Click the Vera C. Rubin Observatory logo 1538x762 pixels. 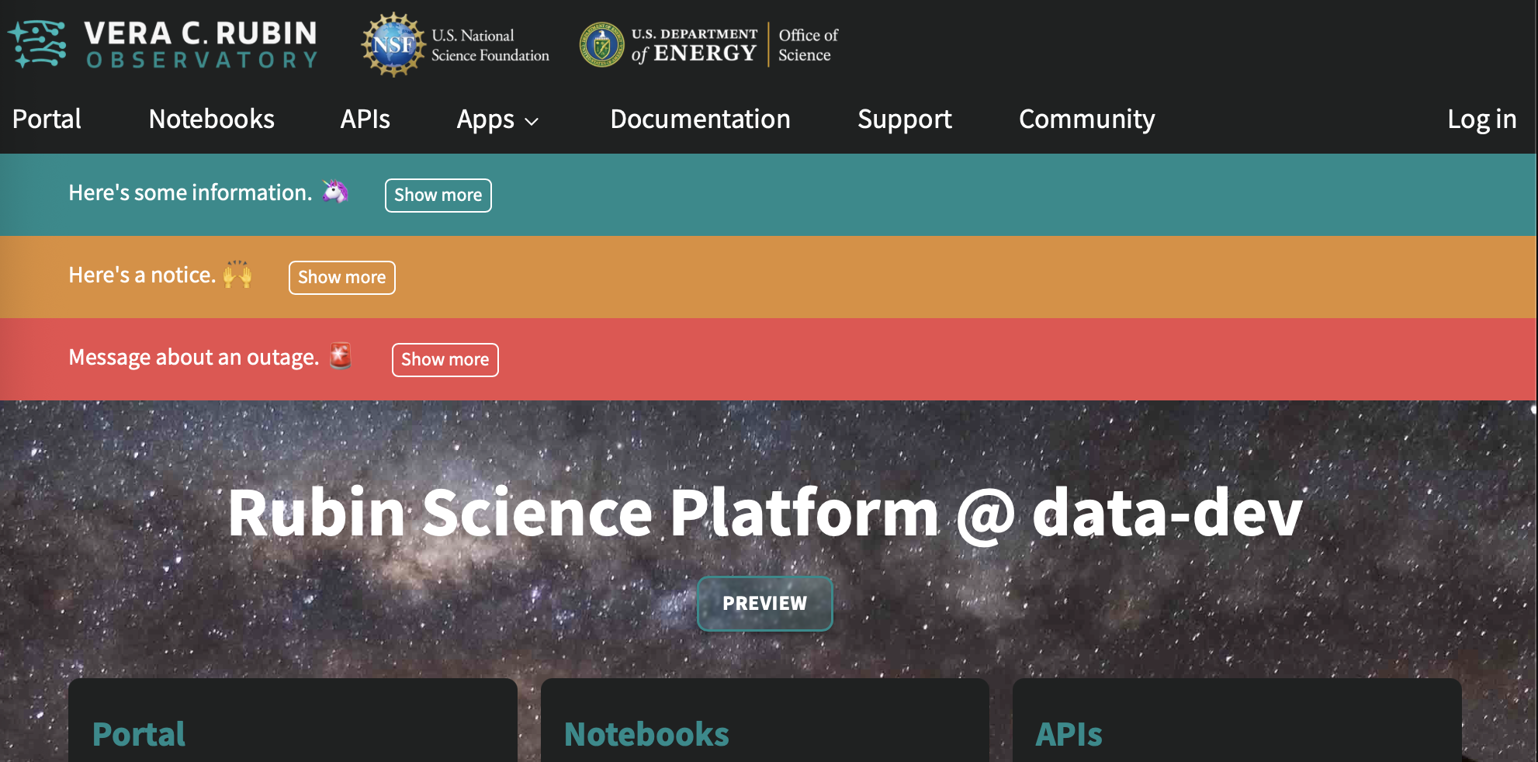click(163, 45)
